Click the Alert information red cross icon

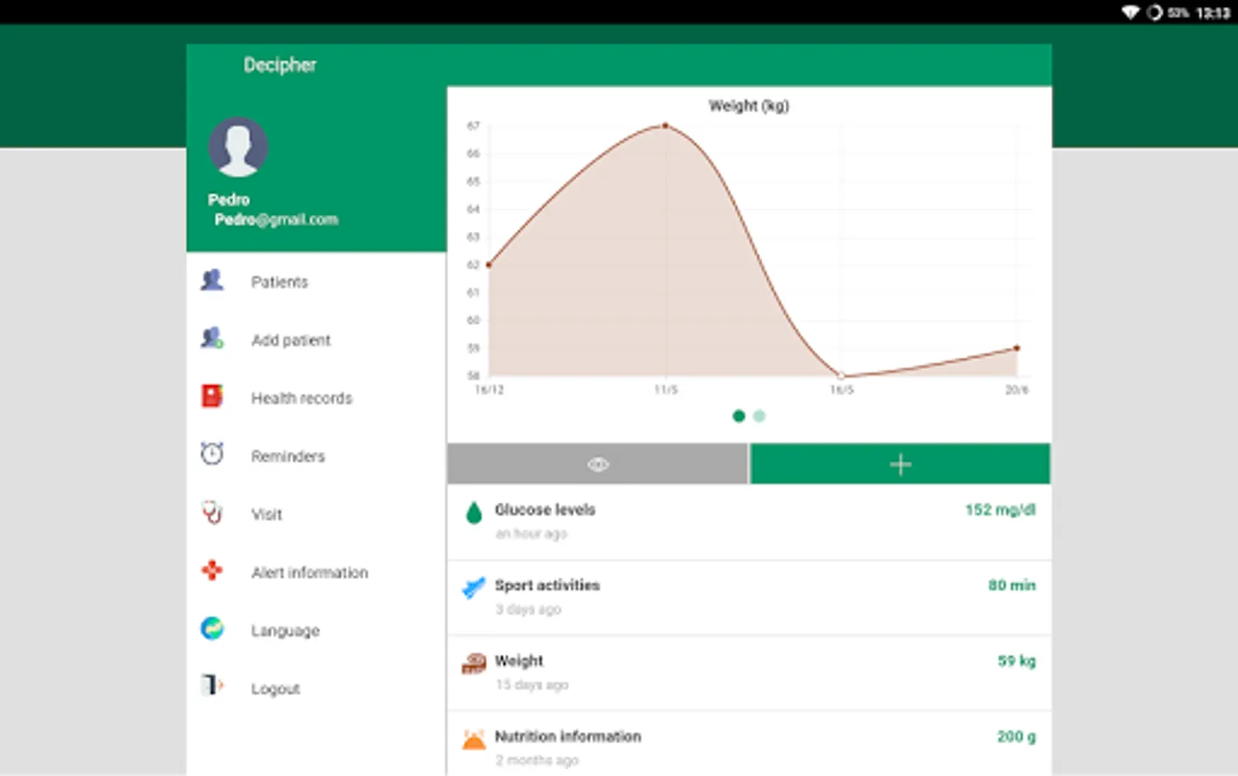pos(212,570)
